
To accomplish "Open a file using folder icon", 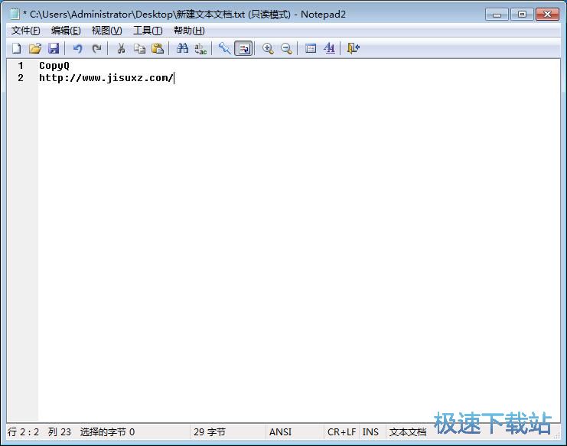I will coord(35,48).
